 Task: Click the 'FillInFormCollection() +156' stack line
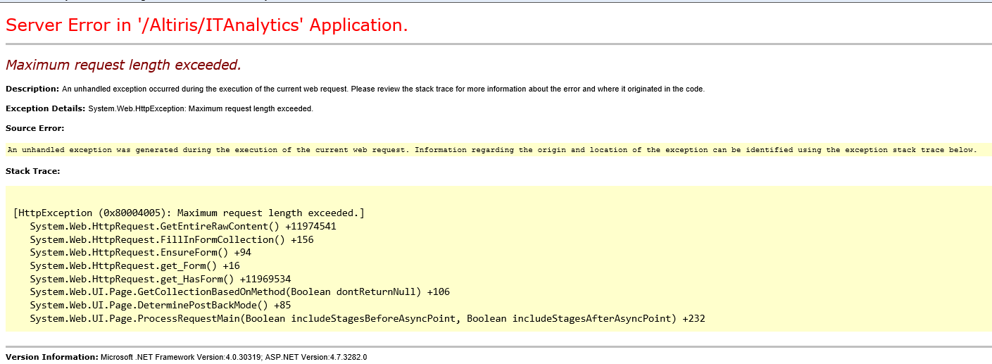pos(172,239)
